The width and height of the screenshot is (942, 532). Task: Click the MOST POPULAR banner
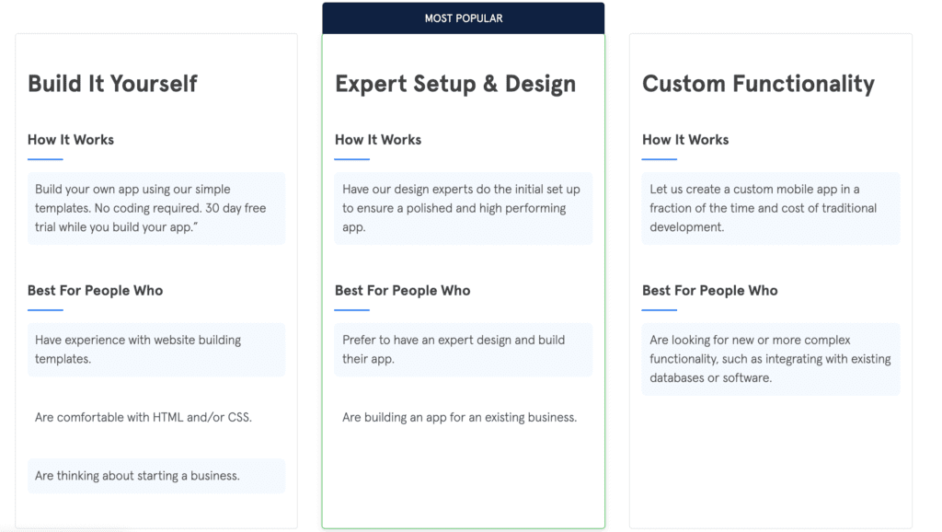(464, 18)
